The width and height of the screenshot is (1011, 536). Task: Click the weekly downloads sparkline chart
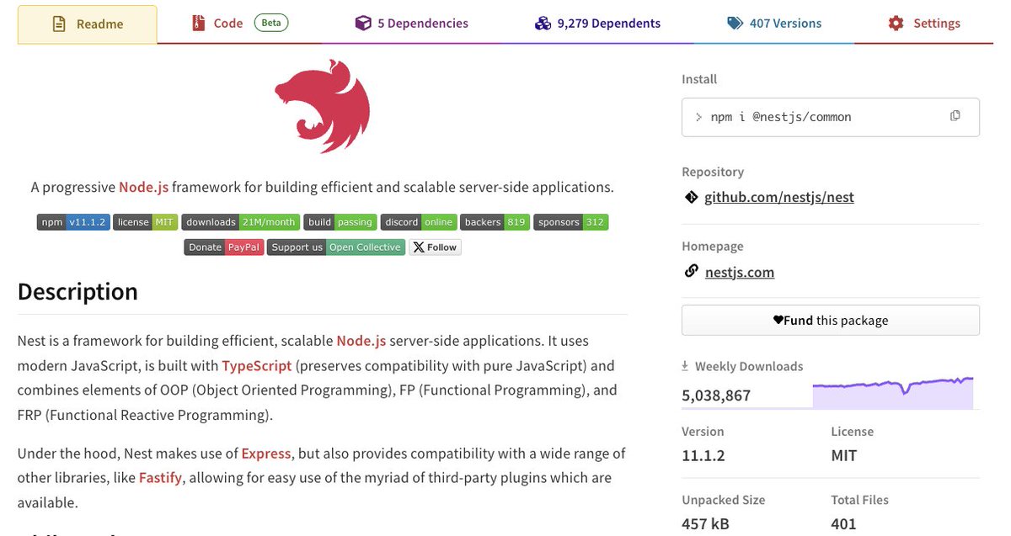[x=892, y=393]
